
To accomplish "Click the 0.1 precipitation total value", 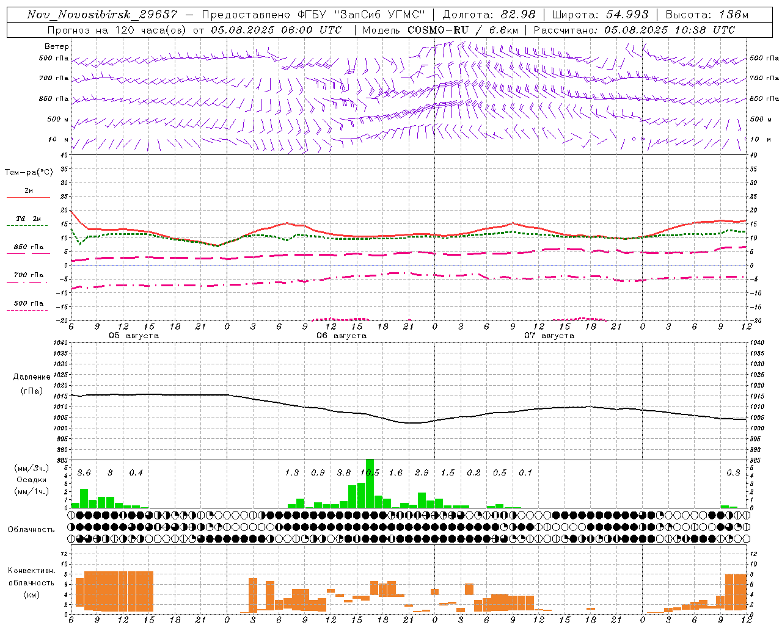I will coord(525,473).
